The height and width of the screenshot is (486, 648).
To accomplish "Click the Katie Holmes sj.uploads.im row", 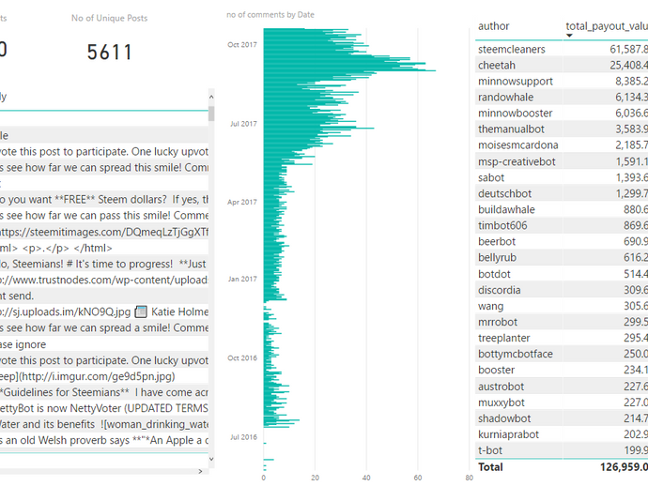I will coord(104,311).
